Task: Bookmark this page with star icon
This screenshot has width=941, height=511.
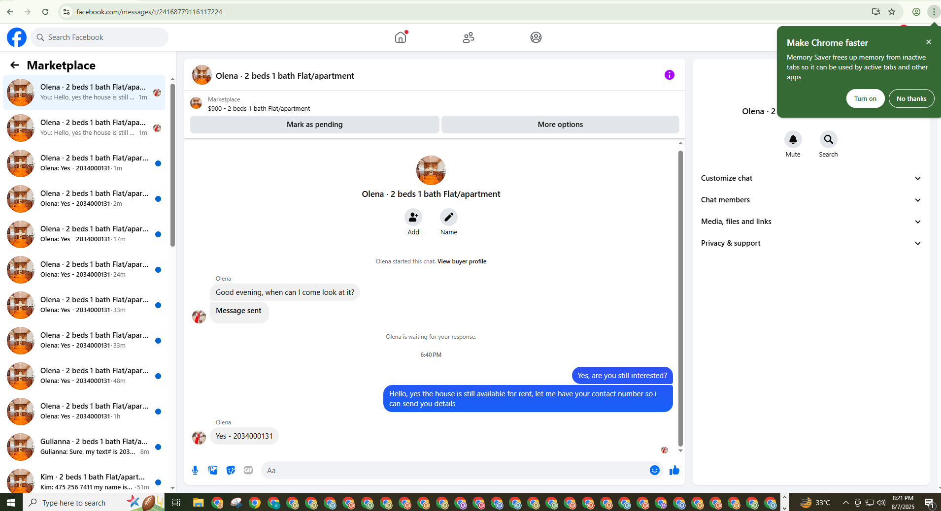Action: click(892, 12)
